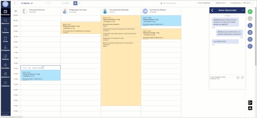Click the Новая запись slot 12:10-12:30
The image size is (257, 118).
pos(40,68)
